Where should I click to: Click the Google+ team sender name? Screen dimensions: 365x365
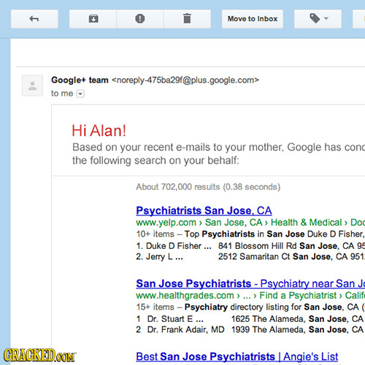pos(80,80)
